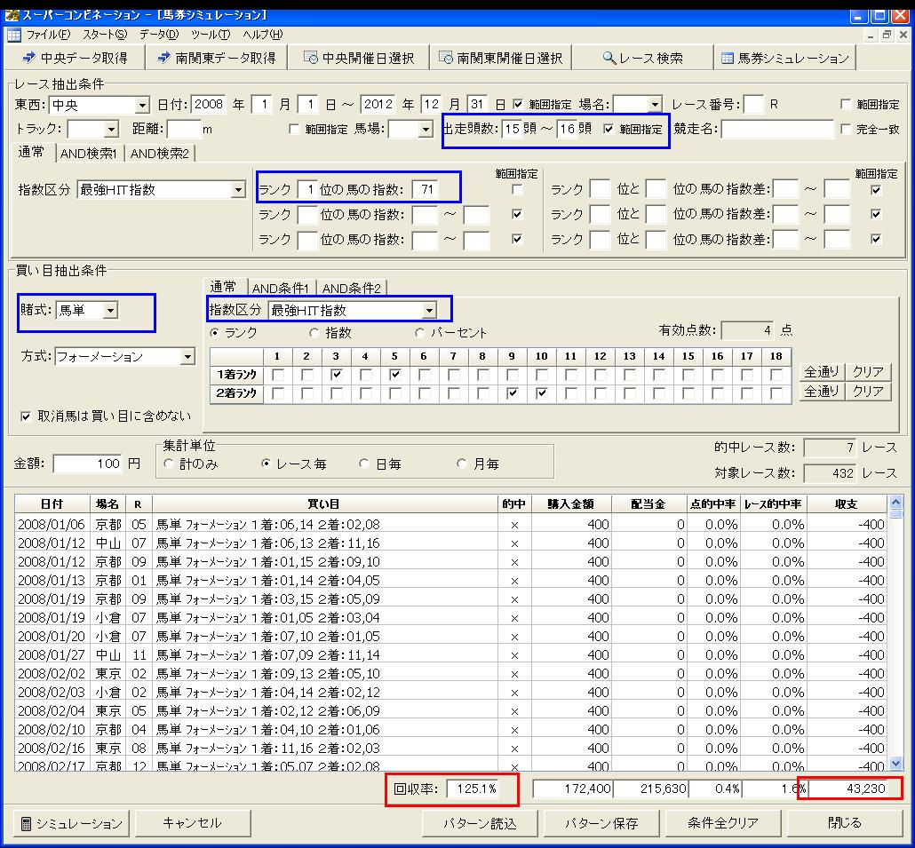Switch to AND検索1 tab

pyautogui.click(x=91, y=153)
